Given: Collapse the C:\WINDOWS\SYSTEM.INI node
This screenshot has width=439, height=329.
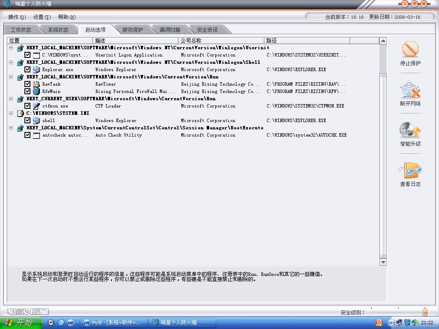Looking at the screenshot, I should (x=11, y=113).
